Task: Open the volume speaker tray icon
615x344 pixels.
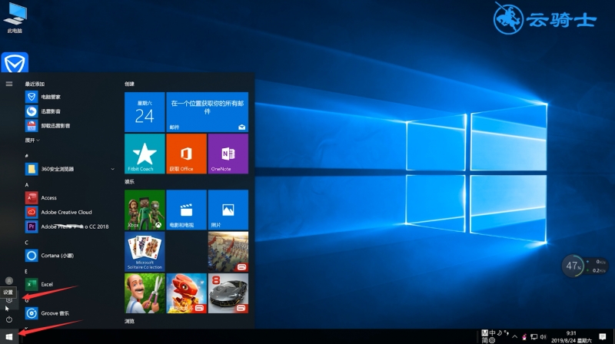Action: [x=544, y=336]
